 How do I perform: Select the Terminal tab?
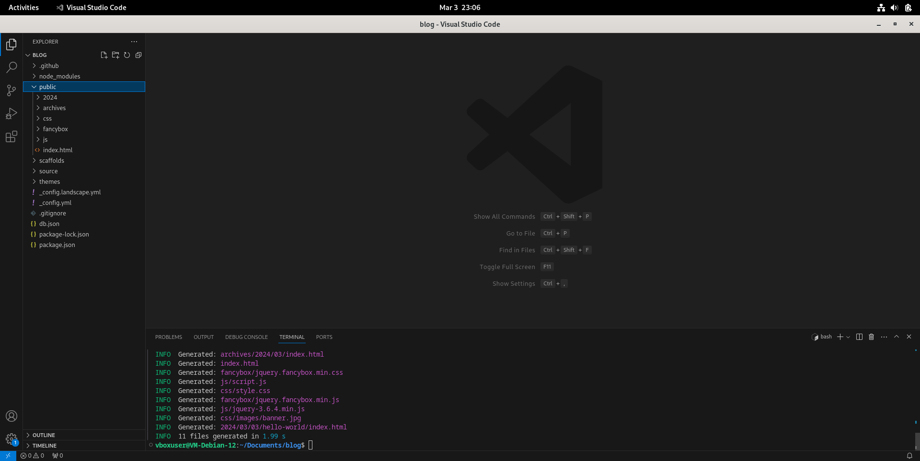pos(292,337)
